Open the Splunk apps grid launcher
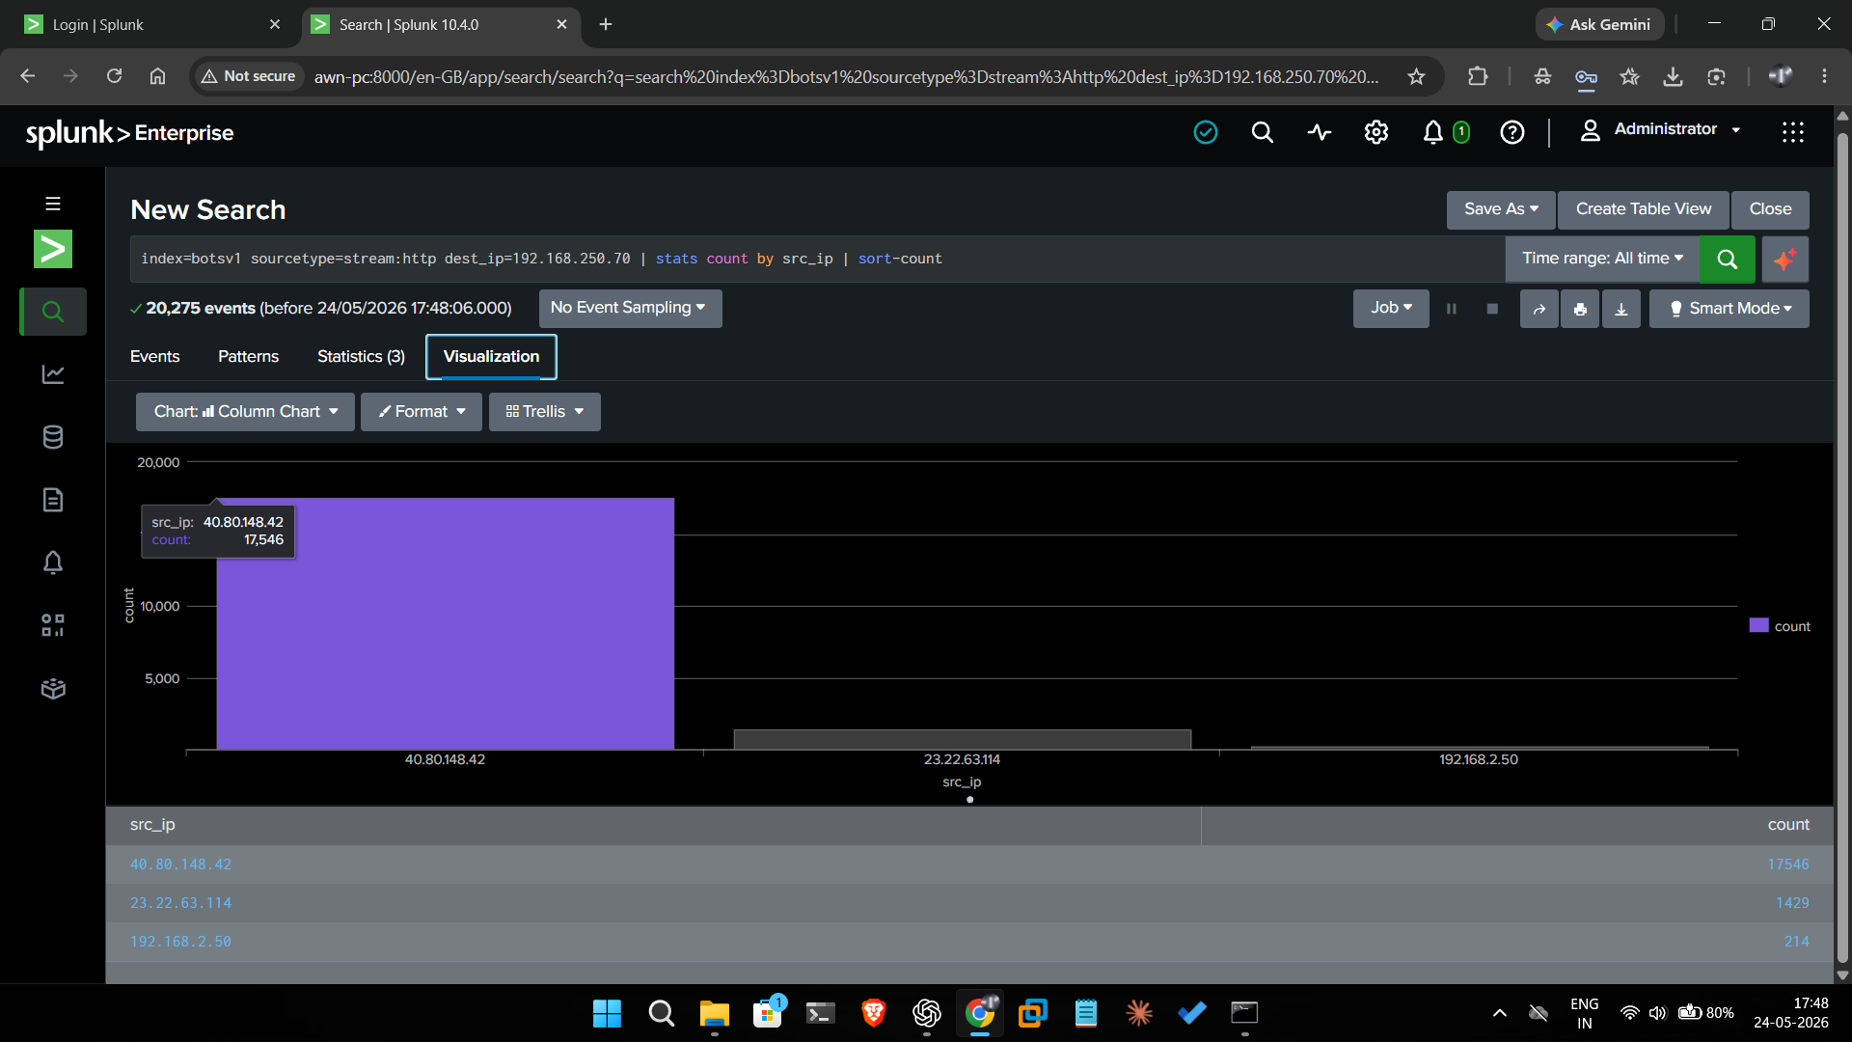The width and height of the screenshot is (1852, 1042). [x=1793, y=132]
